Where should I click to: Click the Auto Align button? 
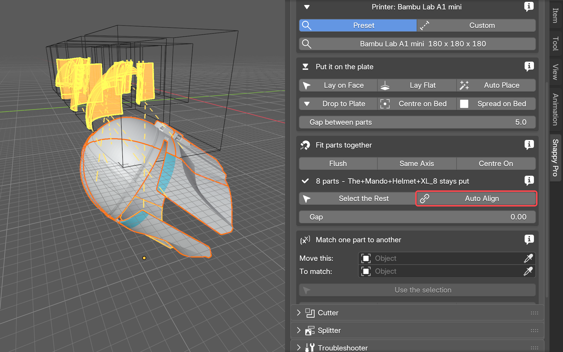476,199
